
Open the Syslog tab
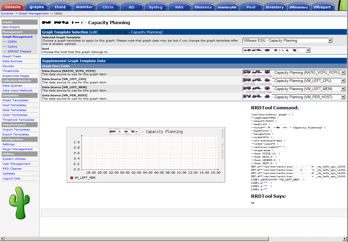pos(156,7)
